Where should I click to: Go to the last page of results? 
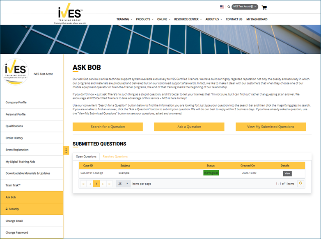pos(109,184)
